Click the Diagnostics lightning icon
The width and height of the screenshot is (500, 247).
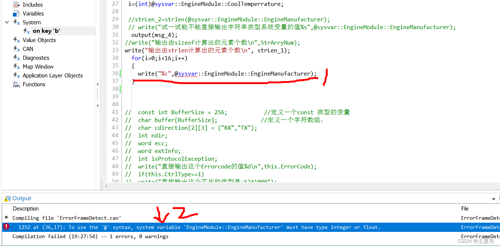click(x=17, y=58)
